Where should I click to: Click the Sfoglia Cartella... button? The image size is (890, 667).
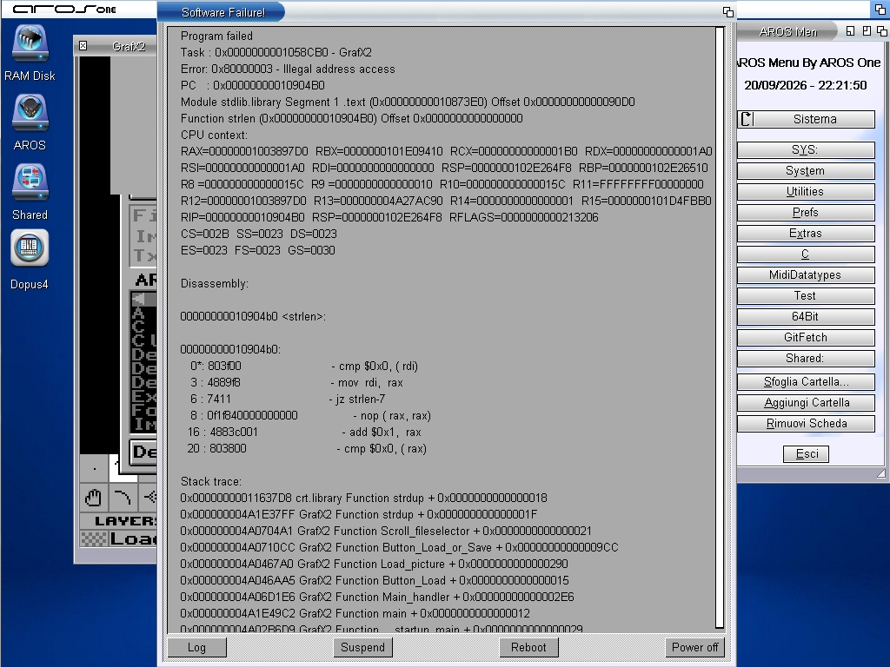tap(806, 382)
